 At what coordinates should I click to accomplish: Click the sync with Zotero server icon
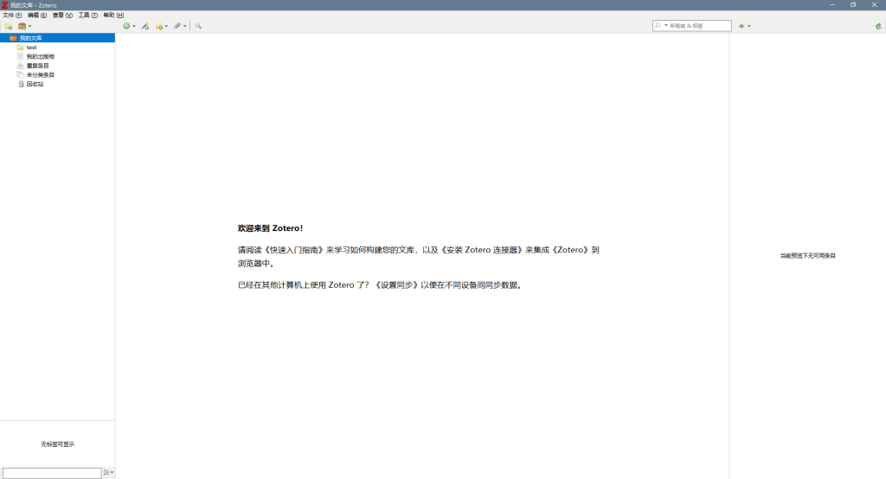pyautogui.click(x=878, y=26)
